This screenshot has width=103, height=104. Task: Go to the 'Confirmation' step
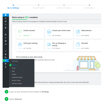[x=89, y=8]
